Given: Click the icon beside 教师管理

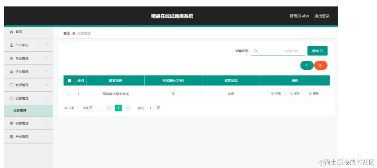Looking at the screenshot, I should tap(11, 85).
